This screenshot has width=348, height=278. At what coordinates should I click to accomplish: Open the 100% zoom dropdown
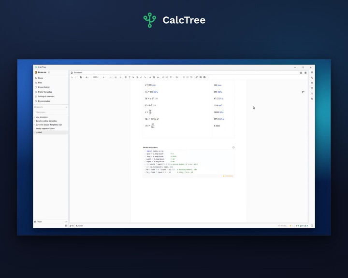(x=96, y=77)
